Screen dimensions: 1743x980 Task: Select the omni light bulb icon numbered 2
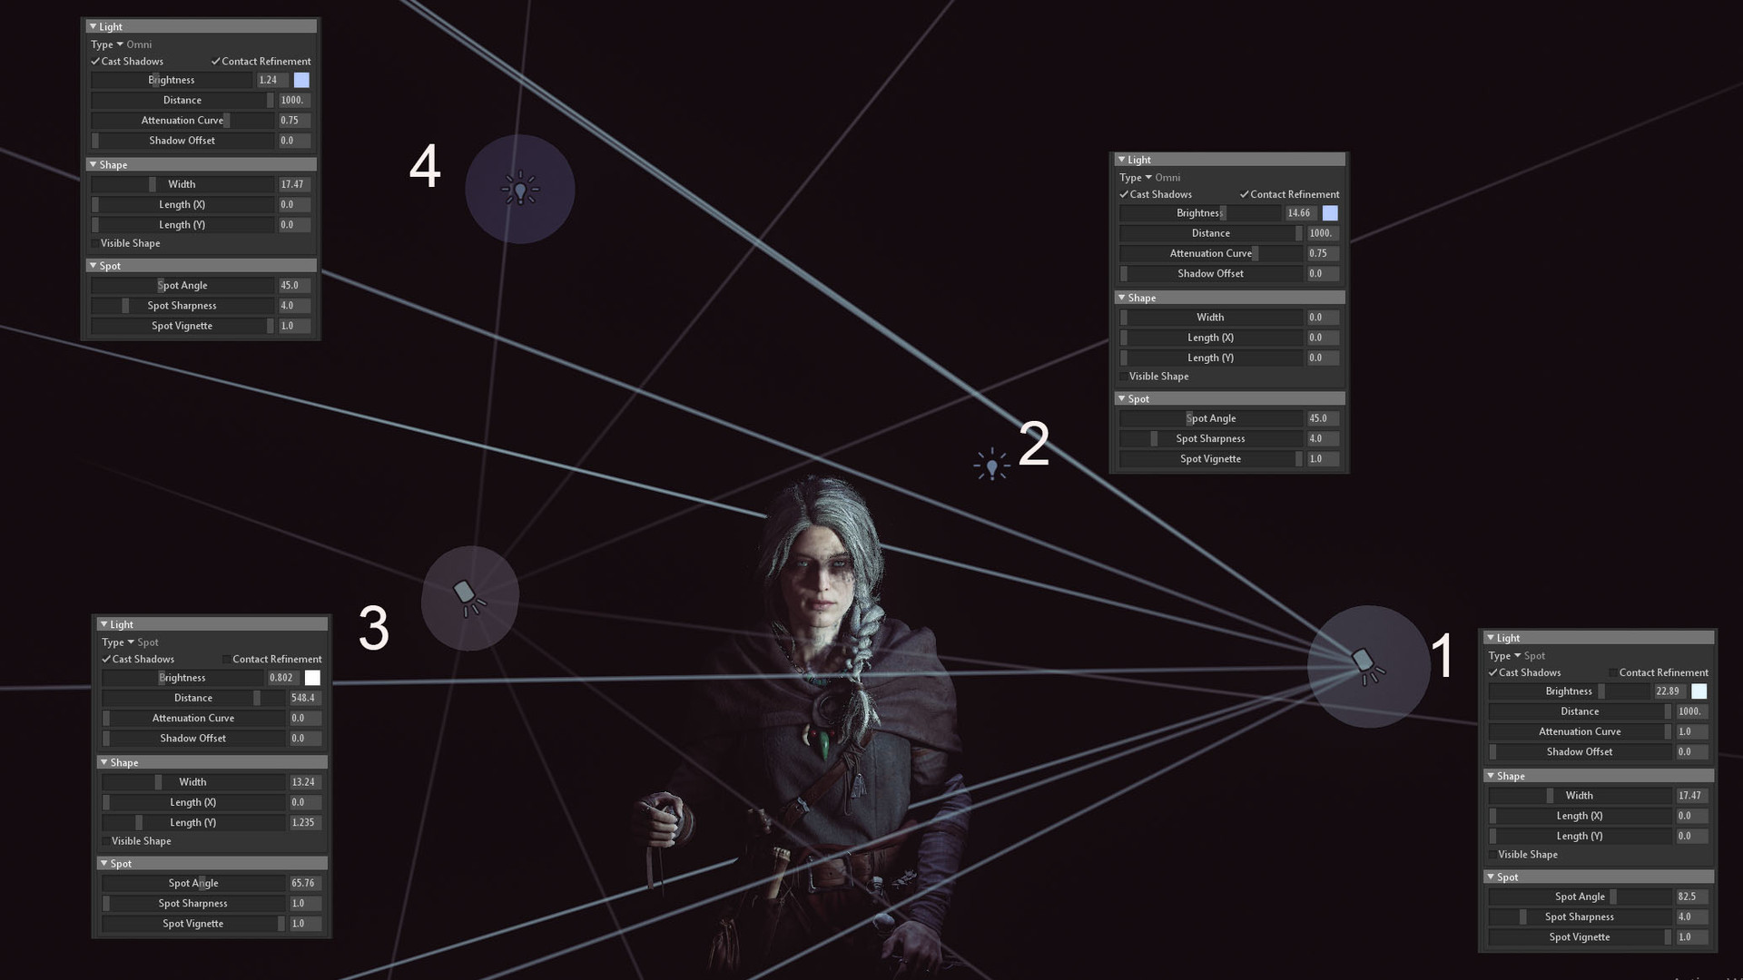pyautogui.click(x=991, y=466)
